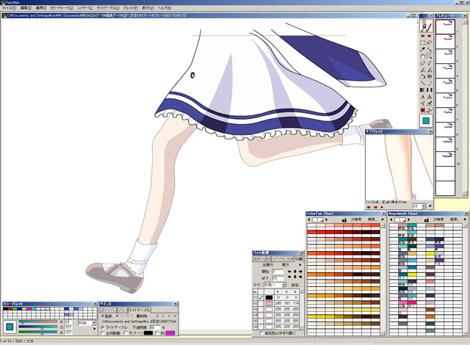
Task: Pick the eyedropper tool in toolbox
Action: (422, 49)
